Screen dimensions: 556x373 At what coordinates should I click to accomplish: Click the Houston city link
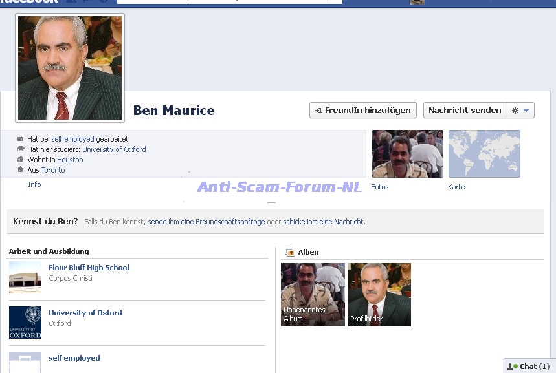click(x=70, y=160)
